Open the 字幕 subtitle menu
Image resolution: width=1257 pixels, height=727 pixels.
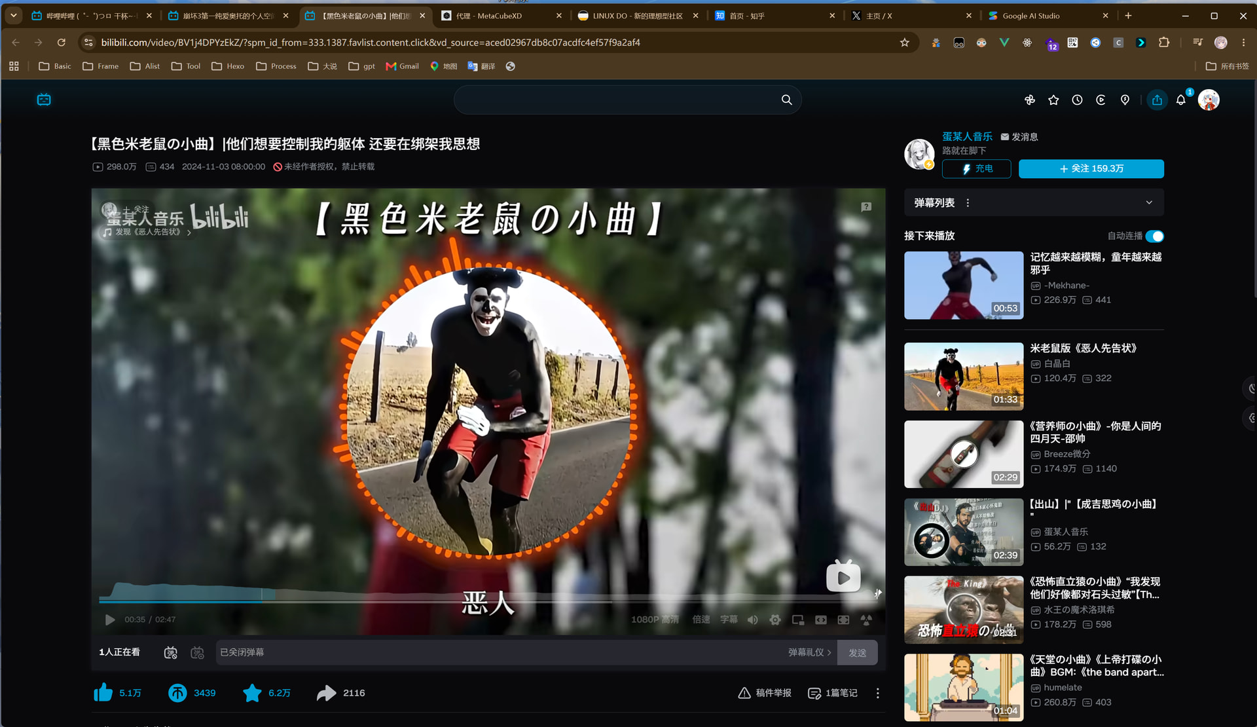[x=729, y=620]
